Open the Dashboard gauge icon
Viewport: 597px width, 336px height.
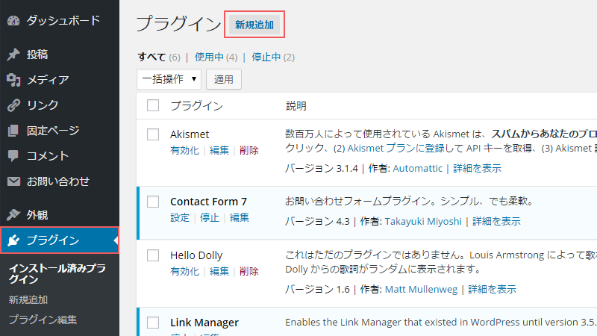pyautogui.click(x=13, y=21)
